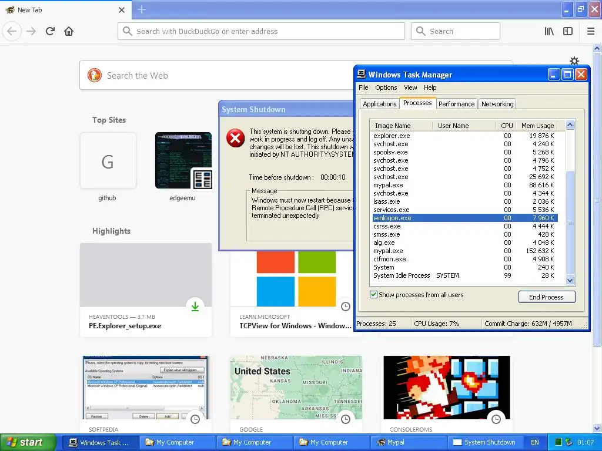Open Task Manager File menu
Image resolution: width=602 pixels, height=451 pixels.
tap(363, 87)
